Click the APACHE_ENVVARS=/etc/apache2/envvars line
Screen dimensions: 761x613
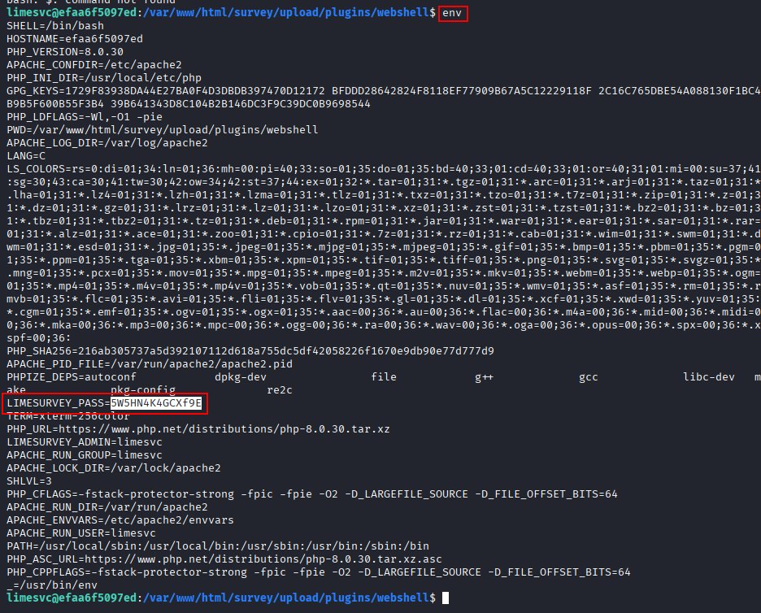(x=120, y=520)
